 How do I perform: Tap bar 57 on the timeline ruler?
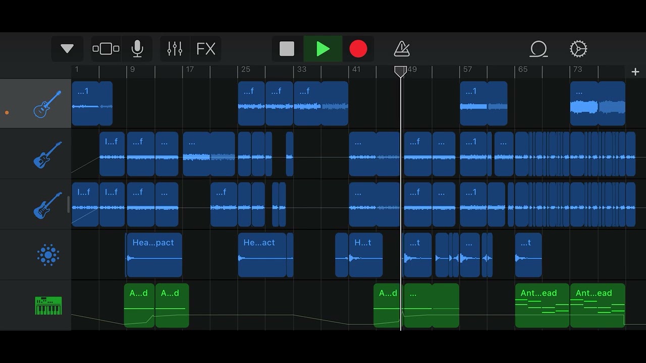tap(467, 69)
